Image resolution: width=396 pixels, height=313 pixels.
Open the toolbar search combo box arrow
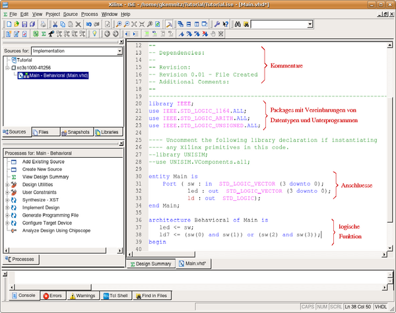(310, 24)
